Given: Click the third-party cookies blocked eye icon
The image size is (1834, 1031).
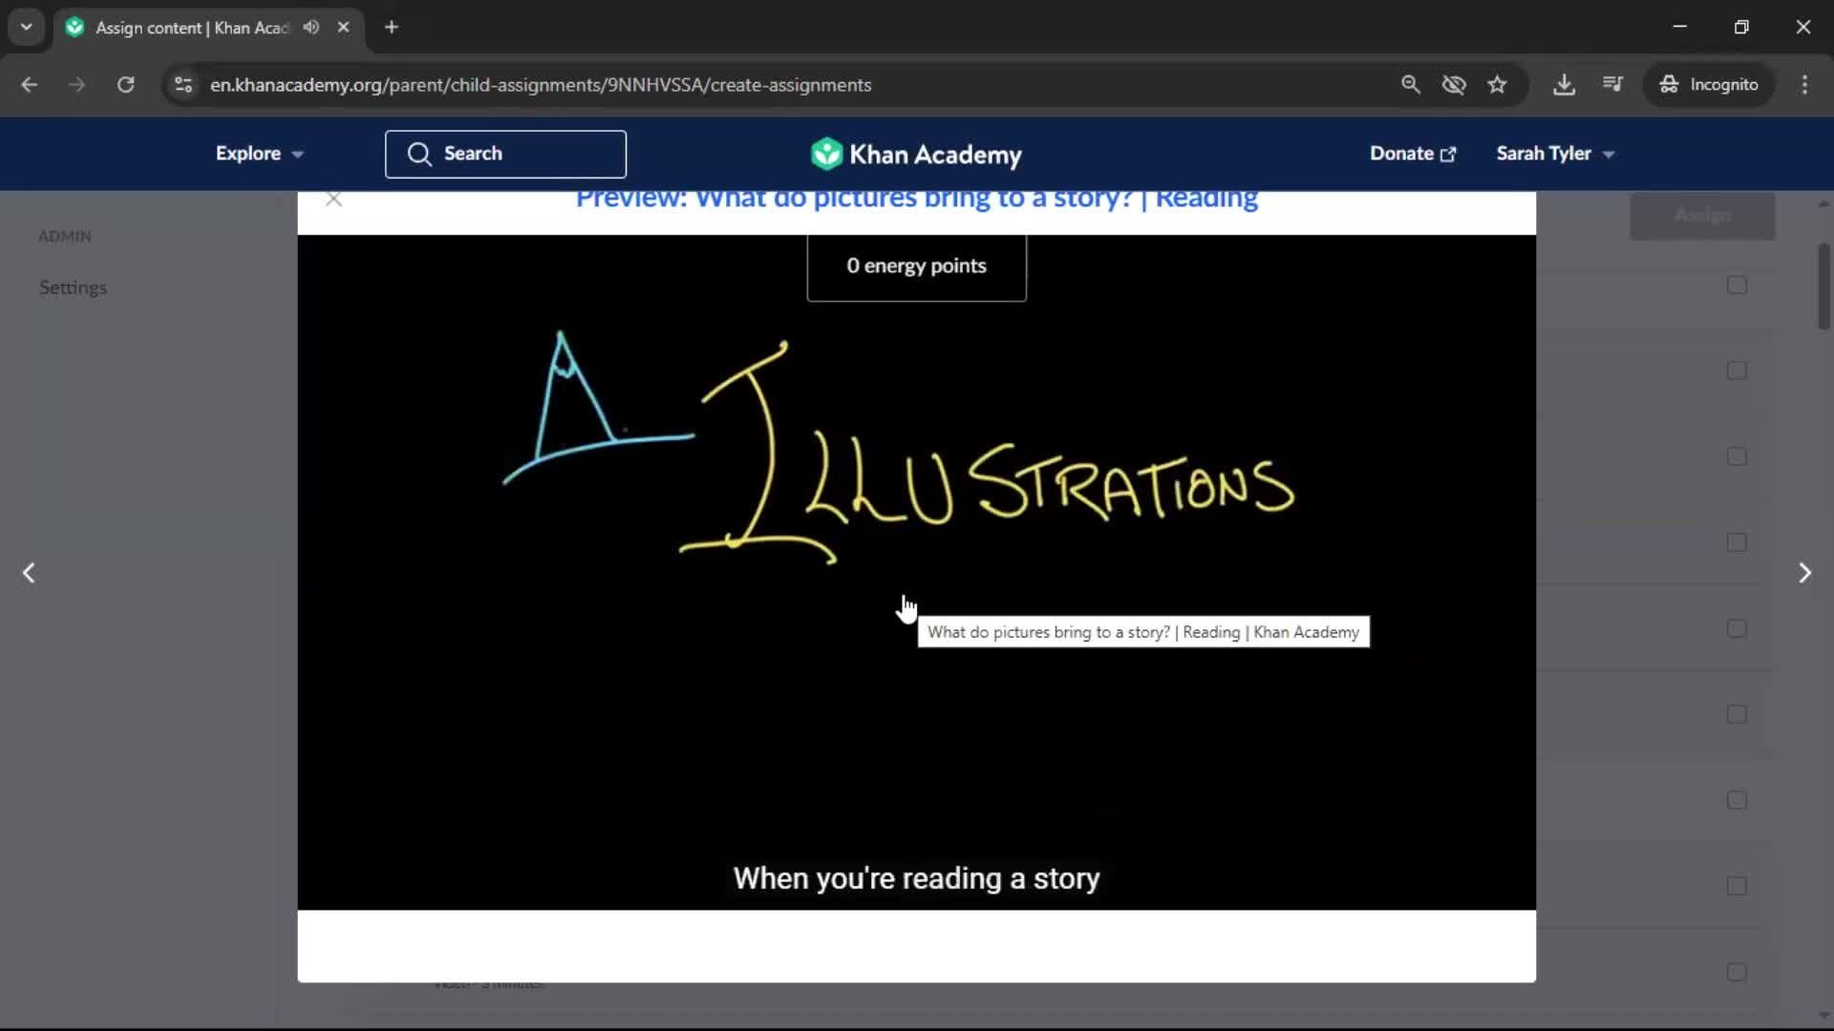Looking at the screenshot, I should (1454, 85).
